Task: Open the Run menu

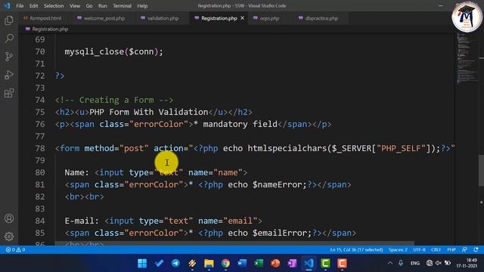Action: [x=103, y=6]
